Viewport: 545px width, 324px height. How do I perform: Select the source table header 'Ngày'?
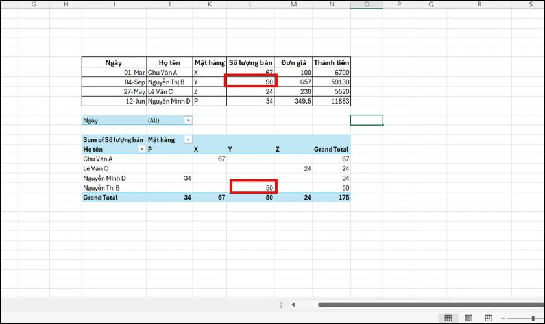click(114, 62)
